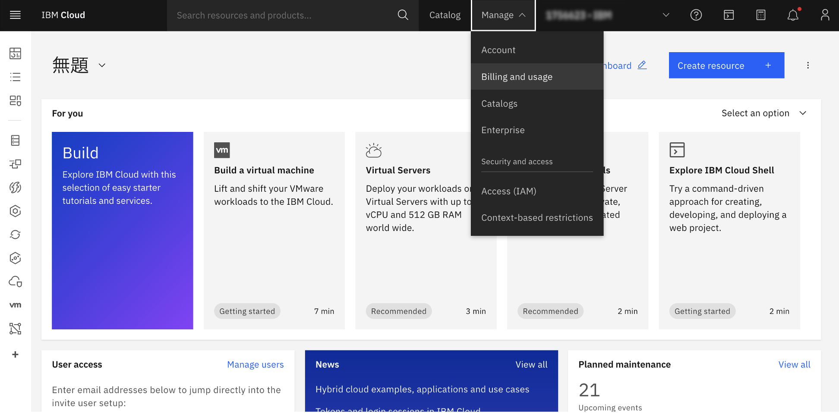Click View all under Planned maintenance
The height and width of the screenshot is (413, 839).
pyautogui.click(x=794, y=365)
